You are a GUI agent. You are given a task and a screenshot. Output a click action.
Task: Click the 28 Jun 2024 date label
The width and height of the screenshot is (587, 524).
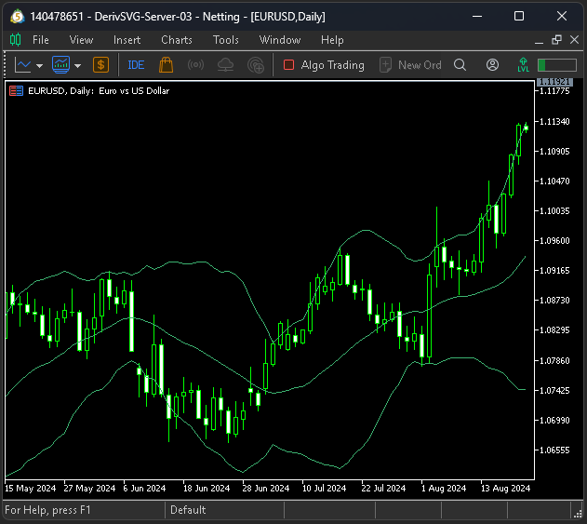coord(266,489)
